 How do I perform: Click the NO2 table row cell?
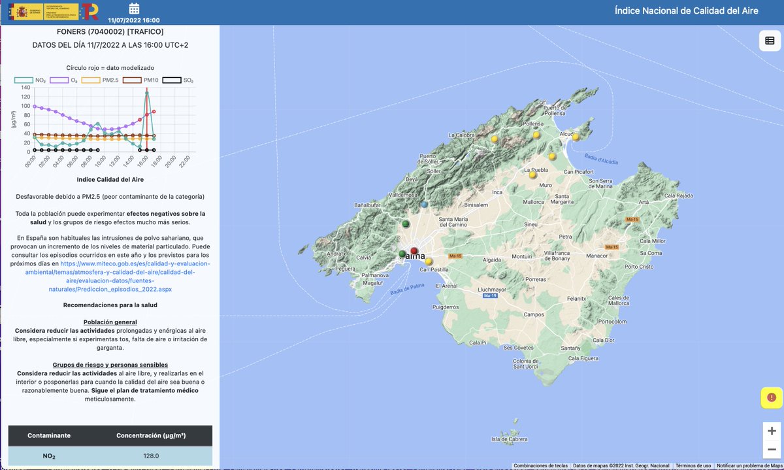point(49,456)
